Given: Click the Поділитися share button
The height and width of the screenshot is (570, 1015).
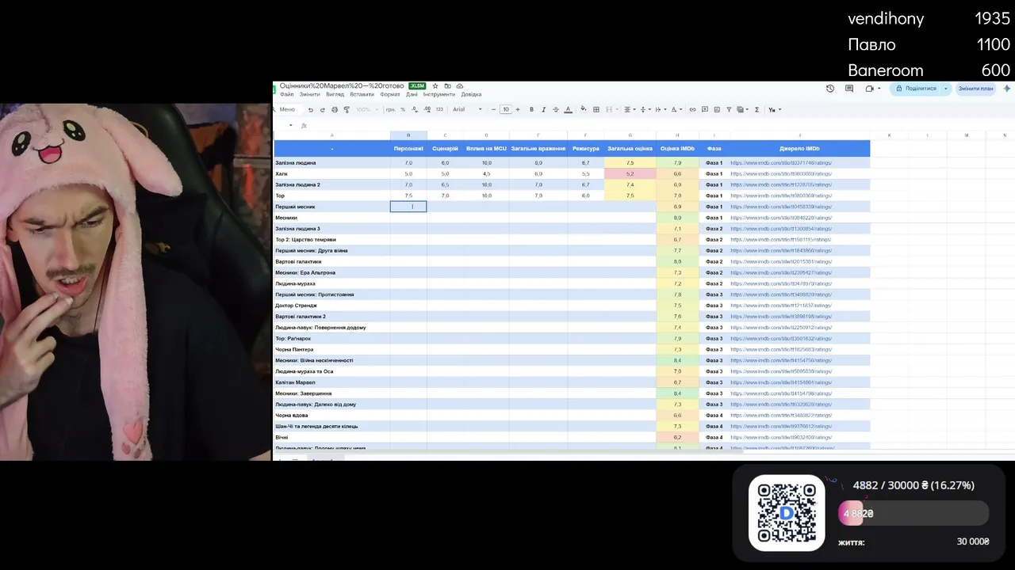Looking at the screenshot, I should coord(916,89).
